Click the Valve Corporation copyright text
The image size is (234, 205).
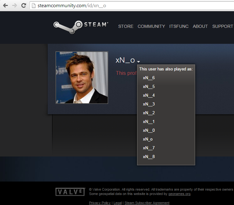[161, 190]
